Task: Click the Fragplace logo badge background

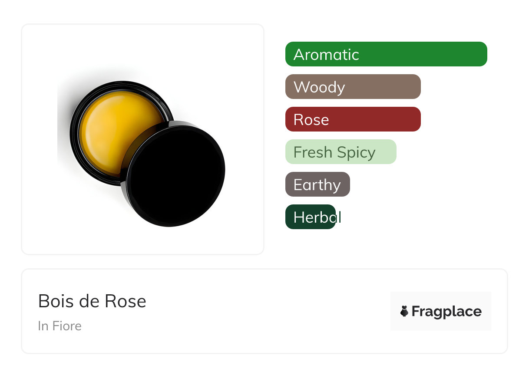Action: pos(440,299)
